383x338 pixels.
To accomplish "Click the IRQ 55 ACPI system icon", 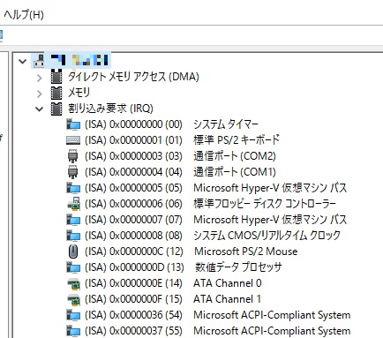I will tap(73, 331).
